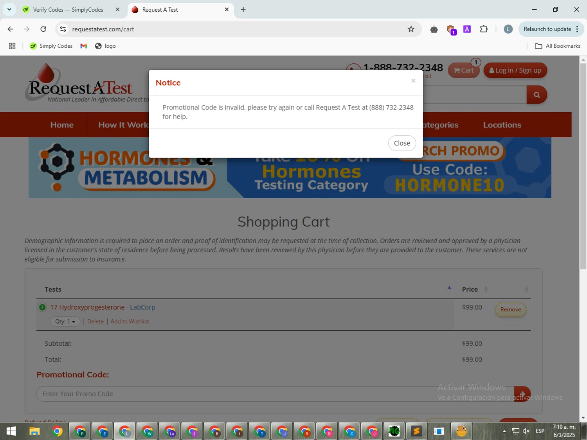Screen dimensions: 587x440
Task: Open the Qty: 1 dropdown
Action: (65, 321)
